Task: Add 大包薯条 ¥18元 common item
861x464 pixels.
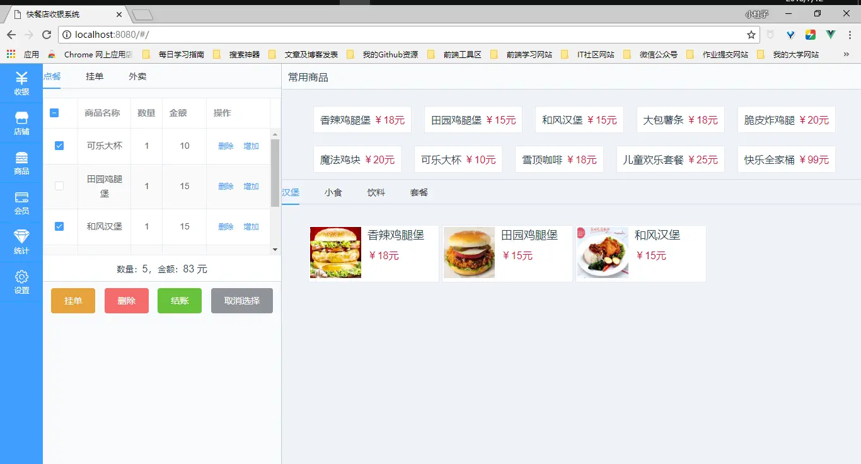Action: (x=681, y=120)
